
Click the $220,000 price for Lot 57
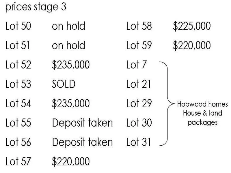point(71,161)
